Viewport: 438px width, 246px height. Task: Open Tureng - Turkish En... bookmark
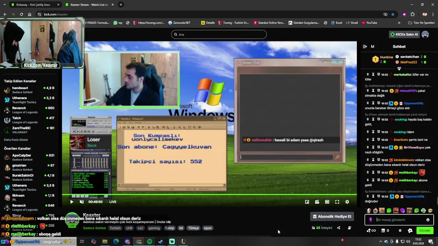[x=233, y=23]
